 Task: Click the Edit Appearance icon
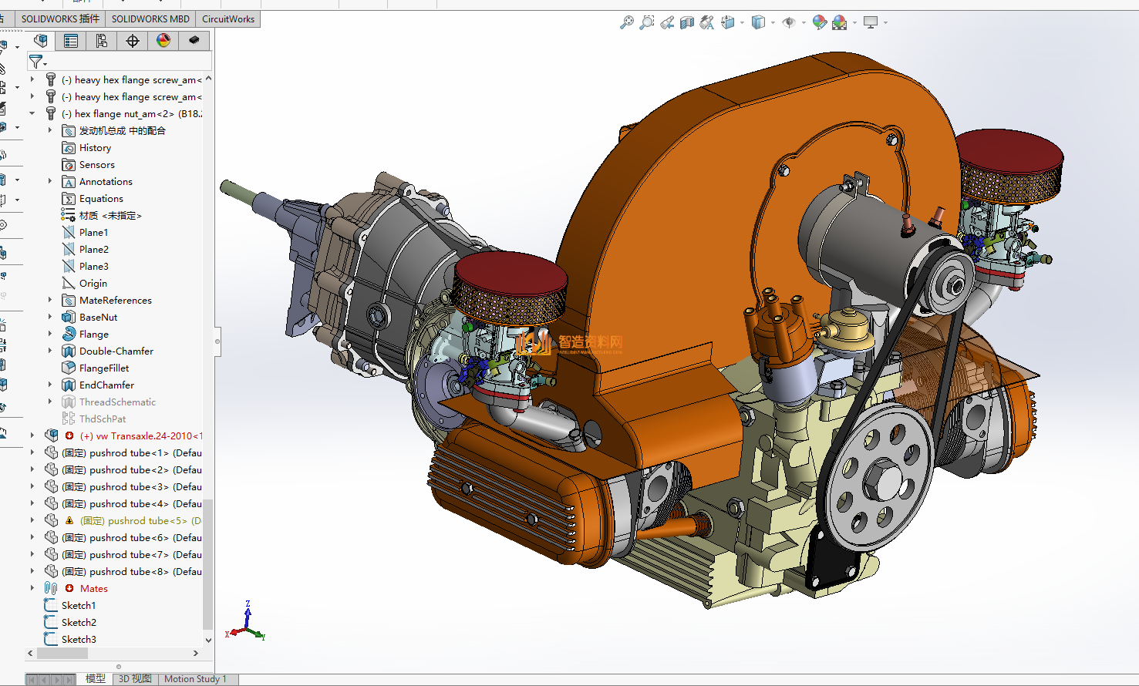coord(819,22)
